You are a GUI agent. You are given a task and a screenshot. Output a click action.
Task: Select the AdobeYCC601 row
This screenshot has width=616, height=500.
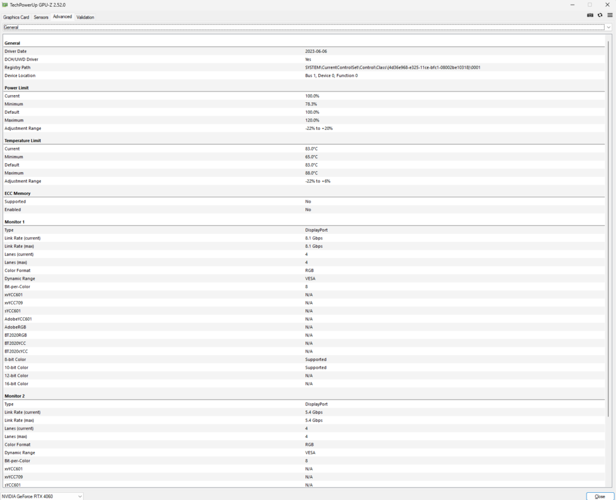tap(304, 319)
